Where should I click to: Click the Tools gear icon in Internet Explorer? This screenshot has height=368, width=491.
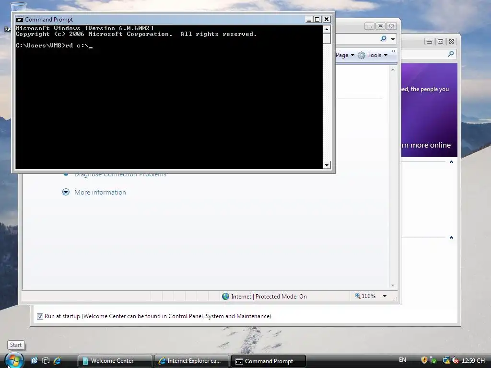coord(362,55)
